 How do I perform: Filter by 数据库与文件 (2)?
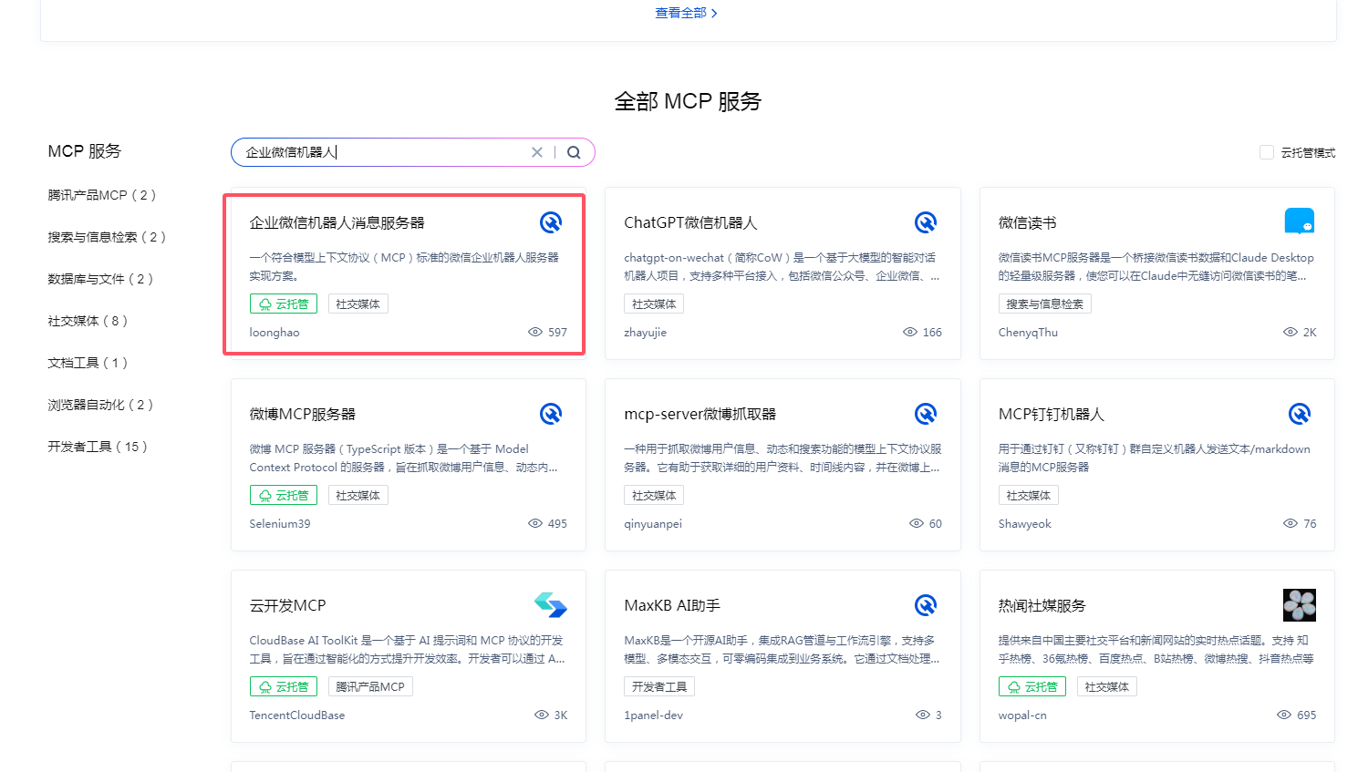pos(100,279)
